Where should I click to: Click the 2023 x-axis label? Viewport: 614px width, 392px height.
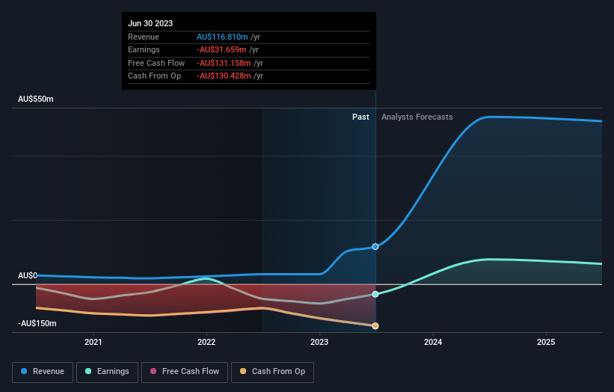click(x=319, y=343)
